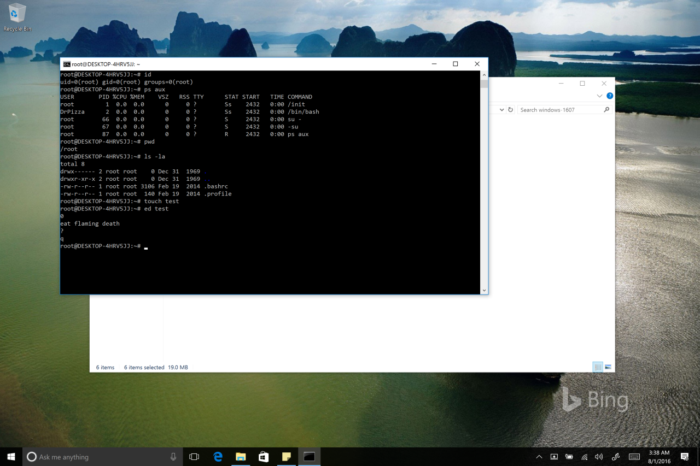Open the Recycle Bin desktop icon

pos(17,17)
